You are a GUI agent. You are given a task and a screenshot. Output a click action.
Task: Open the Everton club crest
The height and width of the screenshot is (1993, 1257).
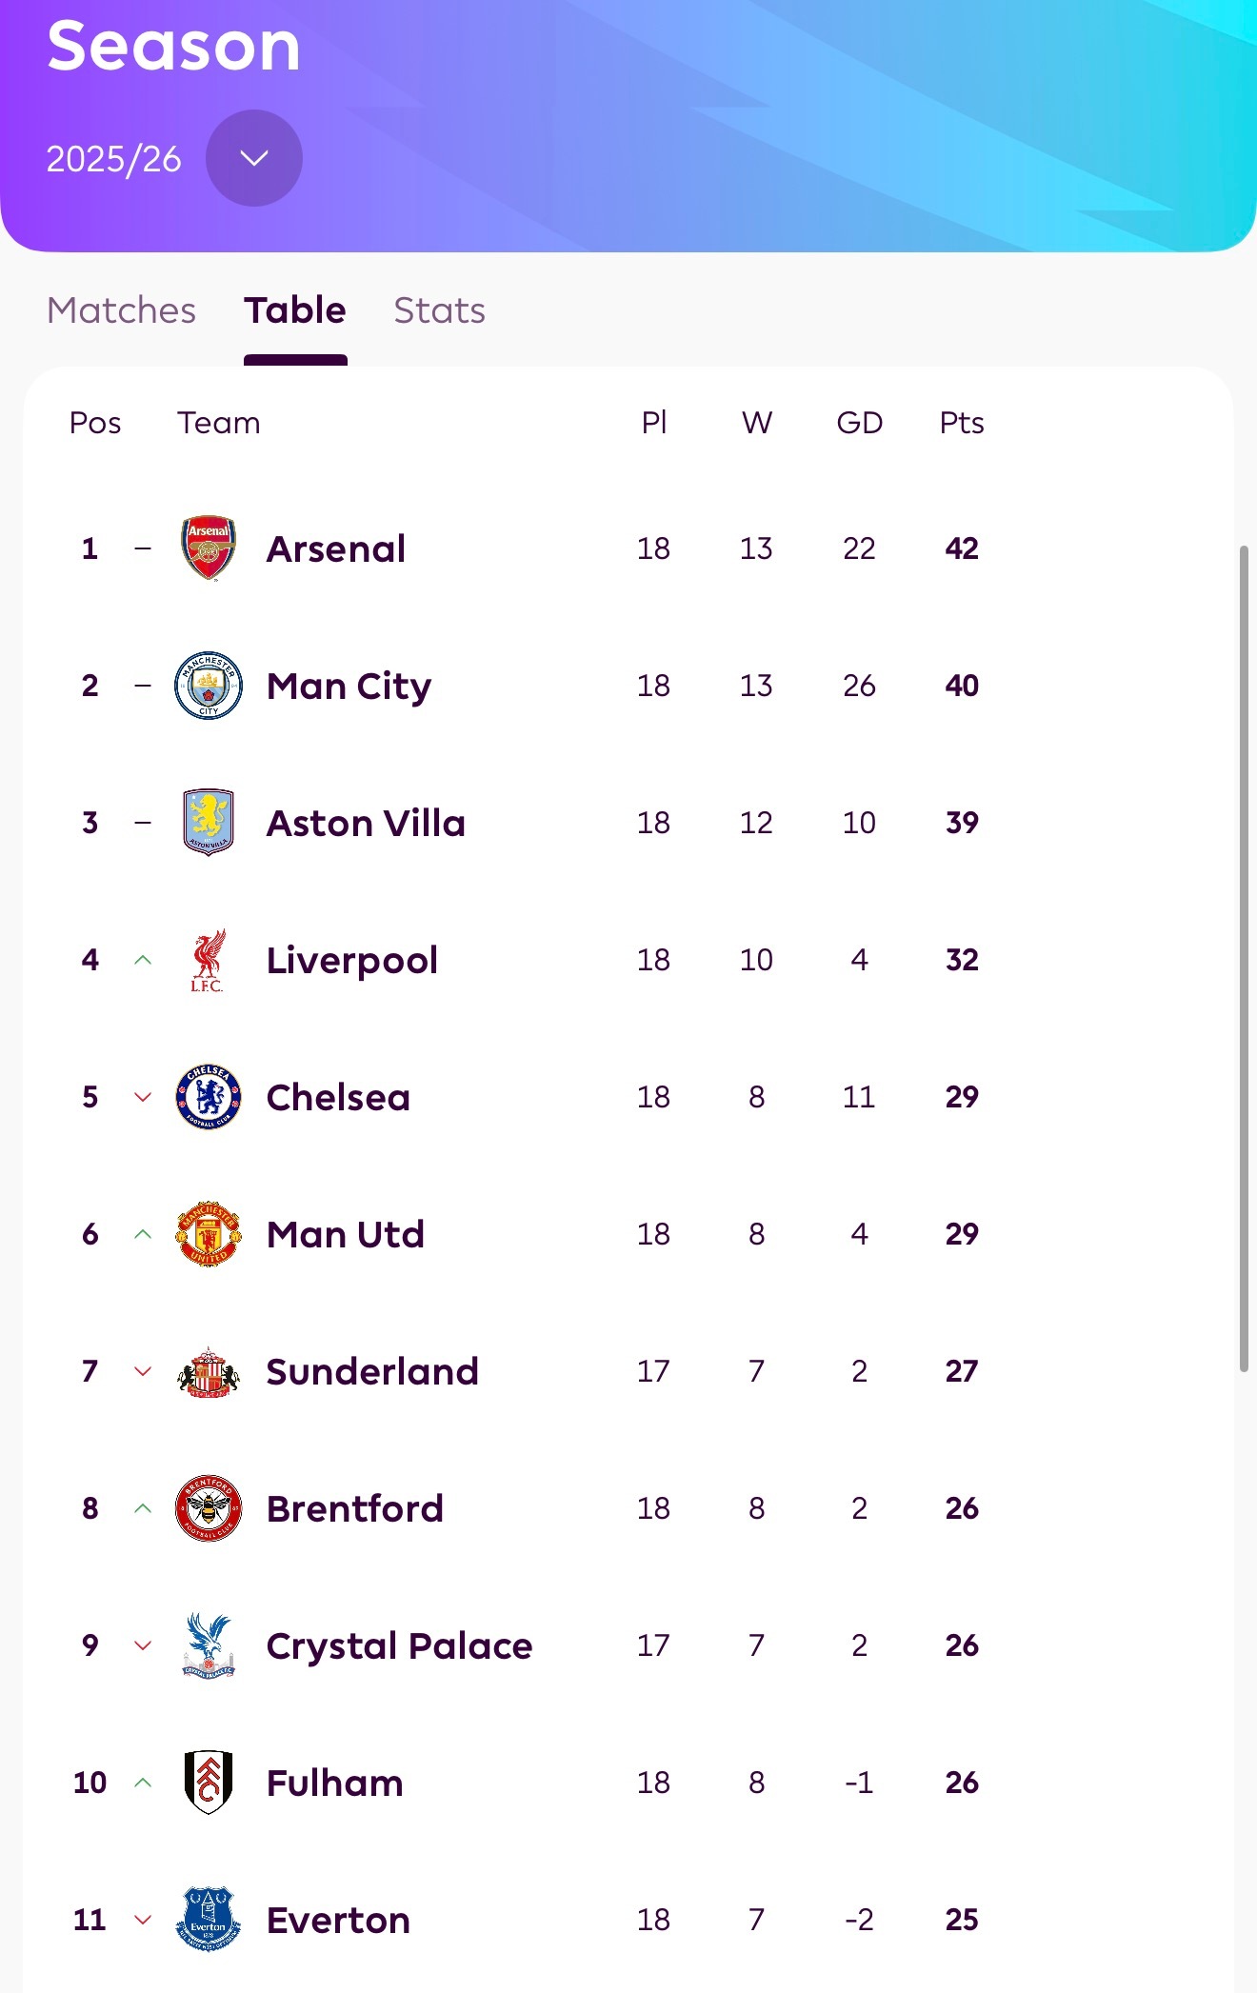pos(209,1920)
